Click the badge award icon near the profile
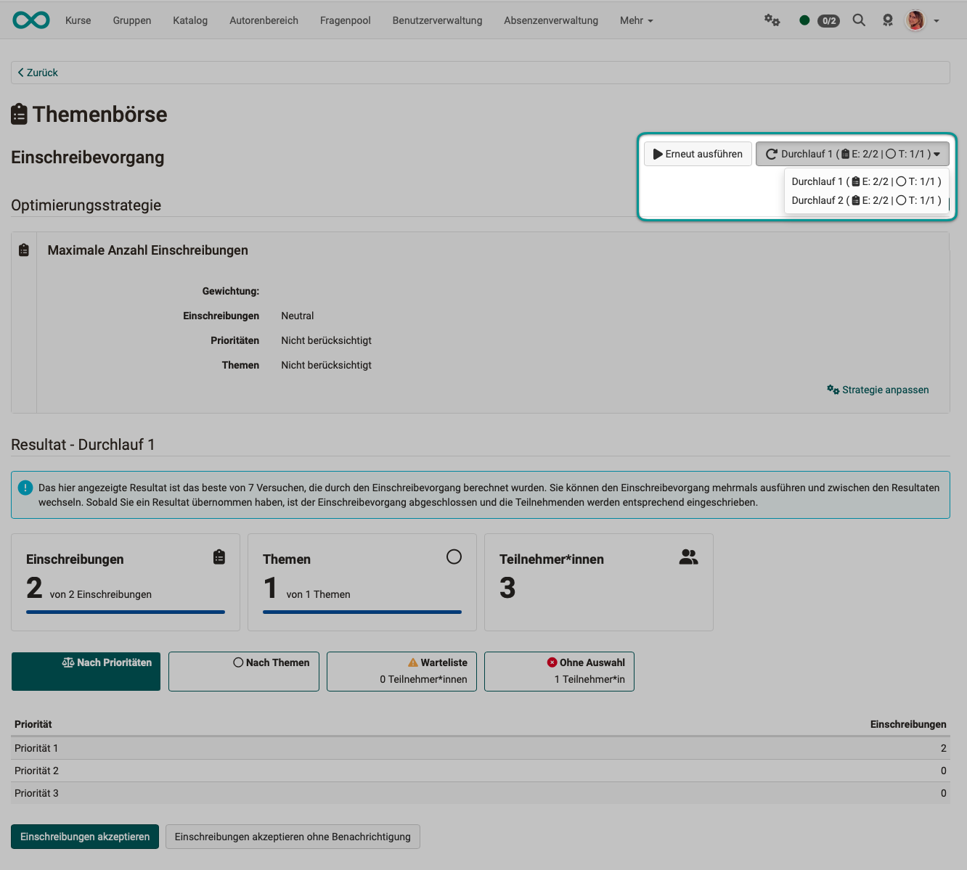Screen dimensions: 967x870 (887, 20)
